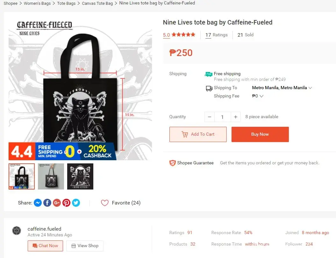The width and height of the screenshot is (336, 258).
Task: Click the caffeine.fueled shop avatar
Action: [x=17, y=231]
